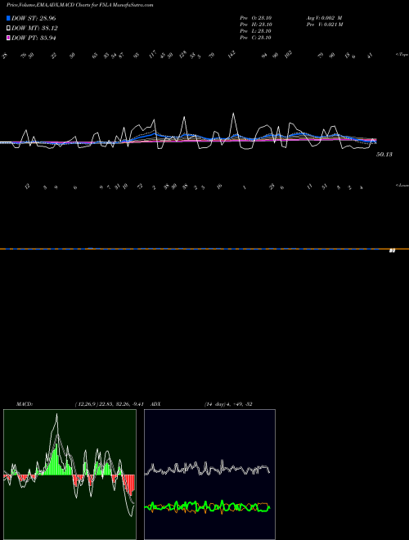The width and height of the screenshot is (409, 540).
Task: Click the Pre O: 23.10 value
Action: click(x=256, y=18)
